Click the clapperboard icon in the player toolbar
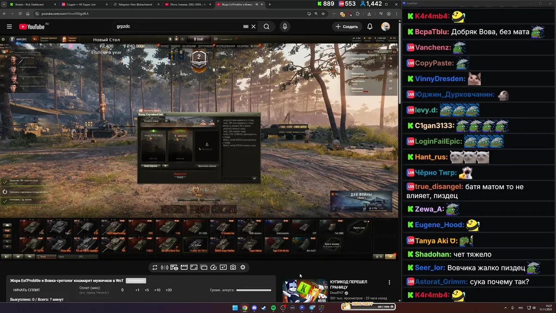 coord(184,267)
